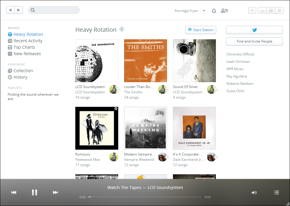Viewport: 290px width, 206px height.
Task: Click the volume speaker icon
Action: [254, 193]
